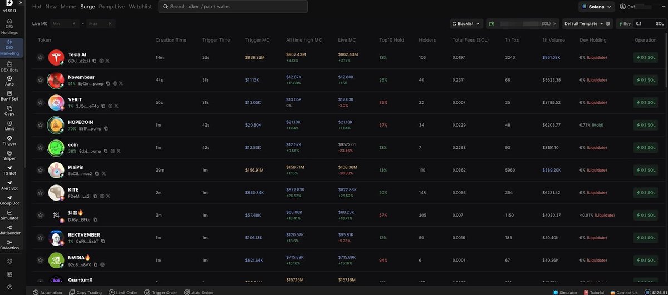Open the Solana network dropdown
Viewport: 668px width, 295px height.
coord(597,7)
